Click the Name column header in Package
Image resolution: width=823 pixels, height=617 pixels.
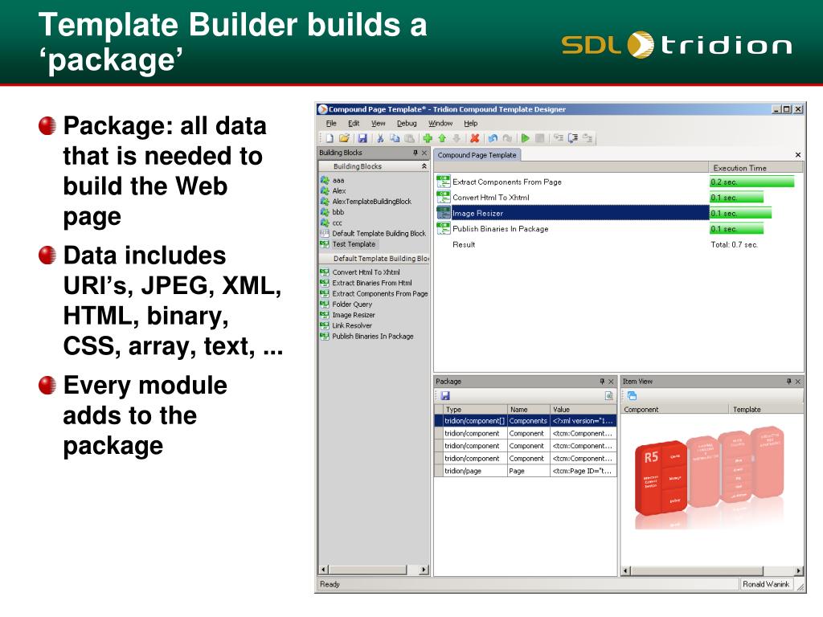529,409
